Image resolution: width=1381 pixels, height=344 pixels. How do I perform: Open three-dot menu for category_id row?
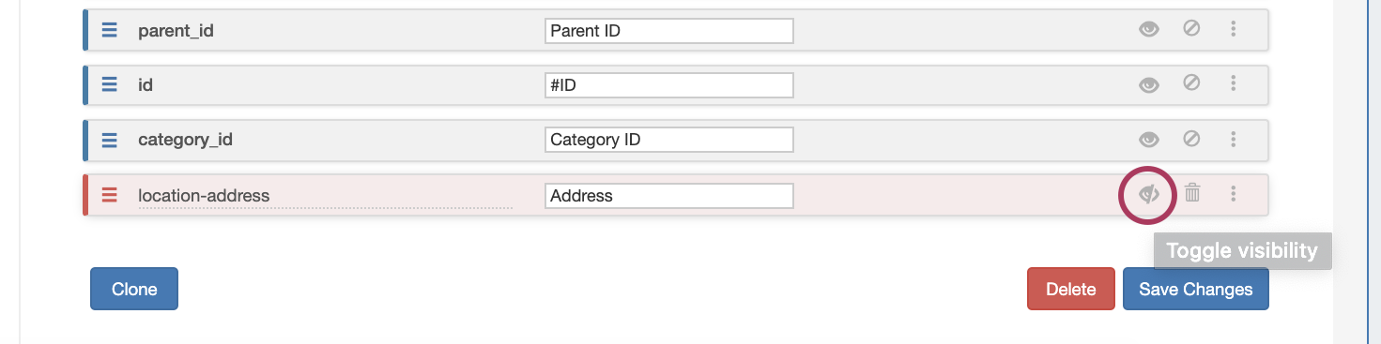pos(1234,139)
